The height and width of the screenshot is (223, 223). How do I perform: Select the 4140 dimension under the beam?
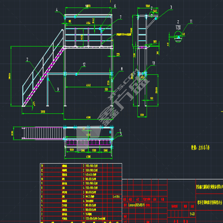[89, 84]
